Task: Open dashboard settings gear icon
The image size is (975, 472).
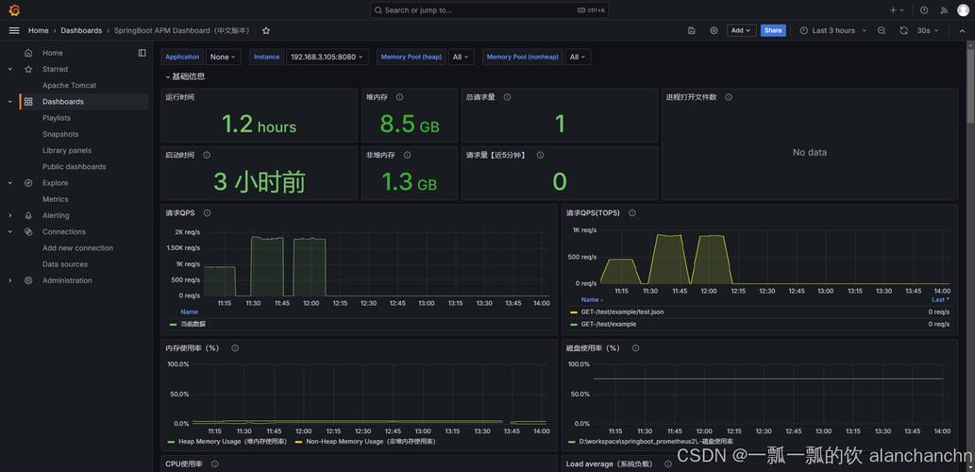Action: point(714,30)
